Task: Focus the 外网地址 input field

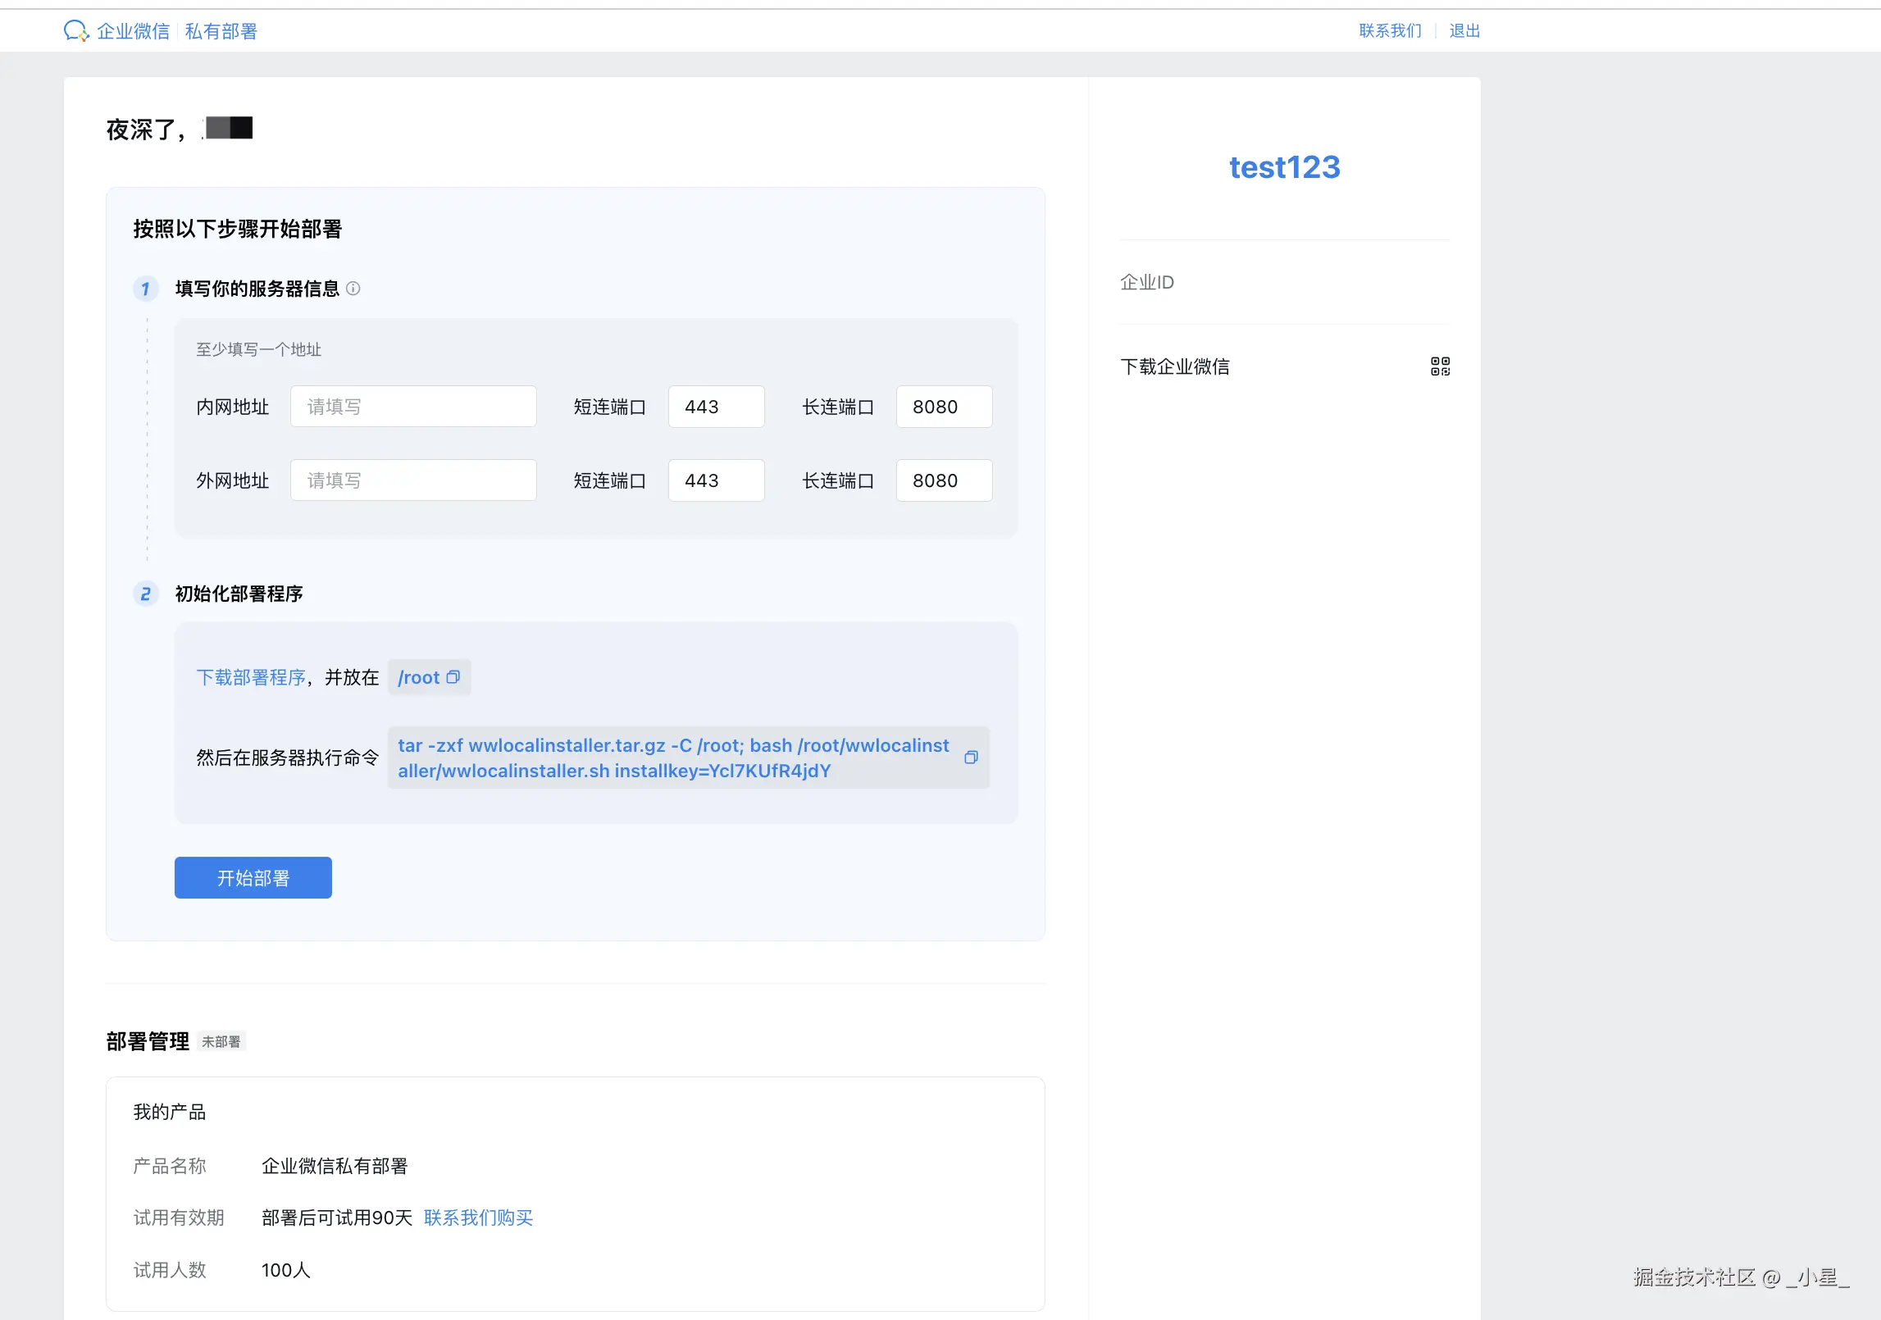Action: click(x=413, y=480)
